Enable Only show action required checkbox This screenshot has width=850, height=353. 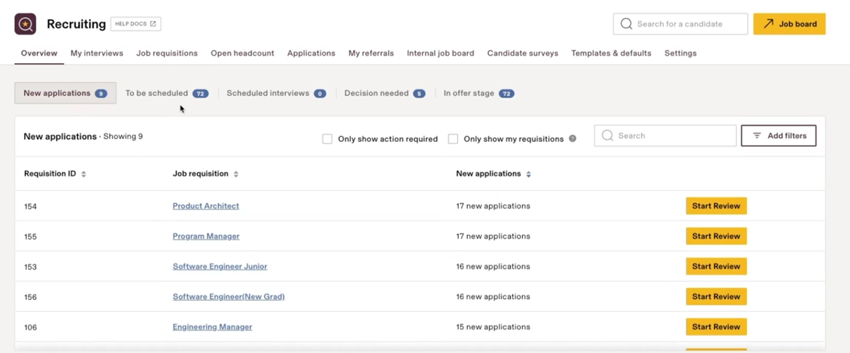click(x=327, y=139)
